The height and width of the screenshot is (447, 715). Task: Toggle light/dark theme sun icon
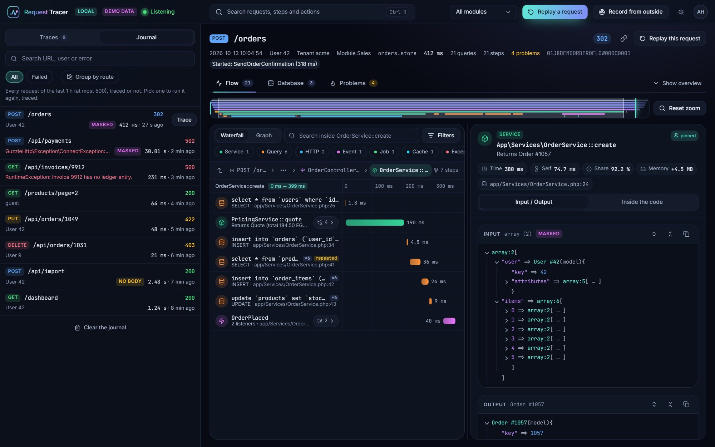tap(681, 12)
